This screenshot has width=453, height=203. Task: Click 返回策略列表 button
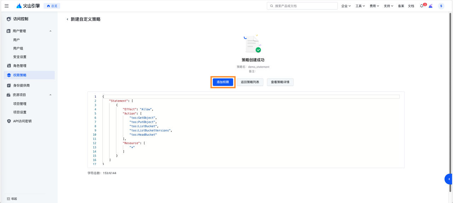(x=250, y=82)
